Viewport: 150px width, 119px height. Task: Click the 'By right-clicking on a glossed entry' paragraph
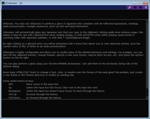click(x=72, y=45)
